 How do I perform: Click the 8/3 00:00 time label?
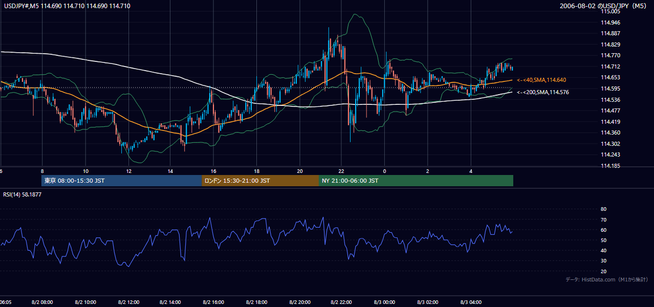385,302
